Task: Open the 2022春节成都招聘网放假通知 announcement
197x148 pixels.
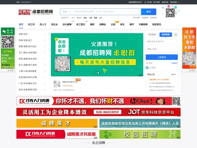Action: 160,83
